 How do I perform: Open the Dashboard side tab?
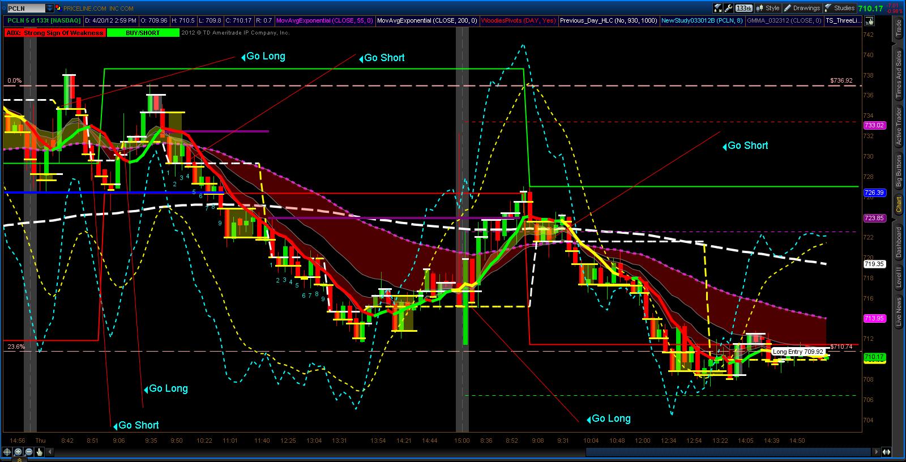tap(899, 242)
